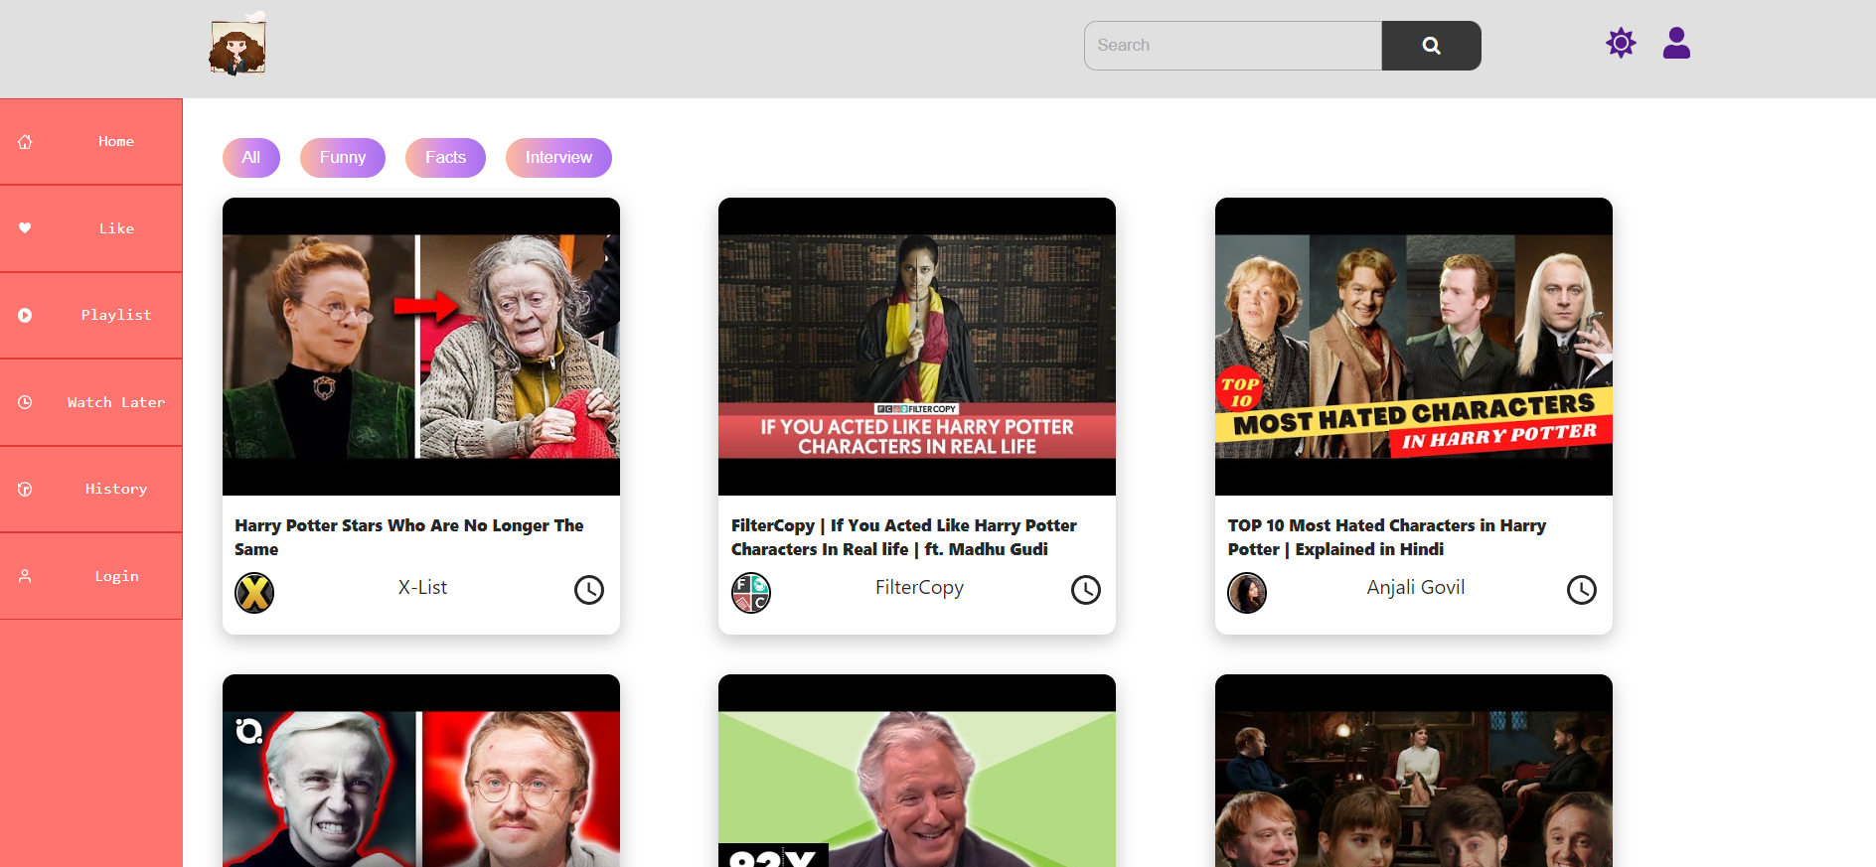This screenshot has width=1876, height=867.
Task: Open the Login page from sidebar
Action: pos(115,577)
